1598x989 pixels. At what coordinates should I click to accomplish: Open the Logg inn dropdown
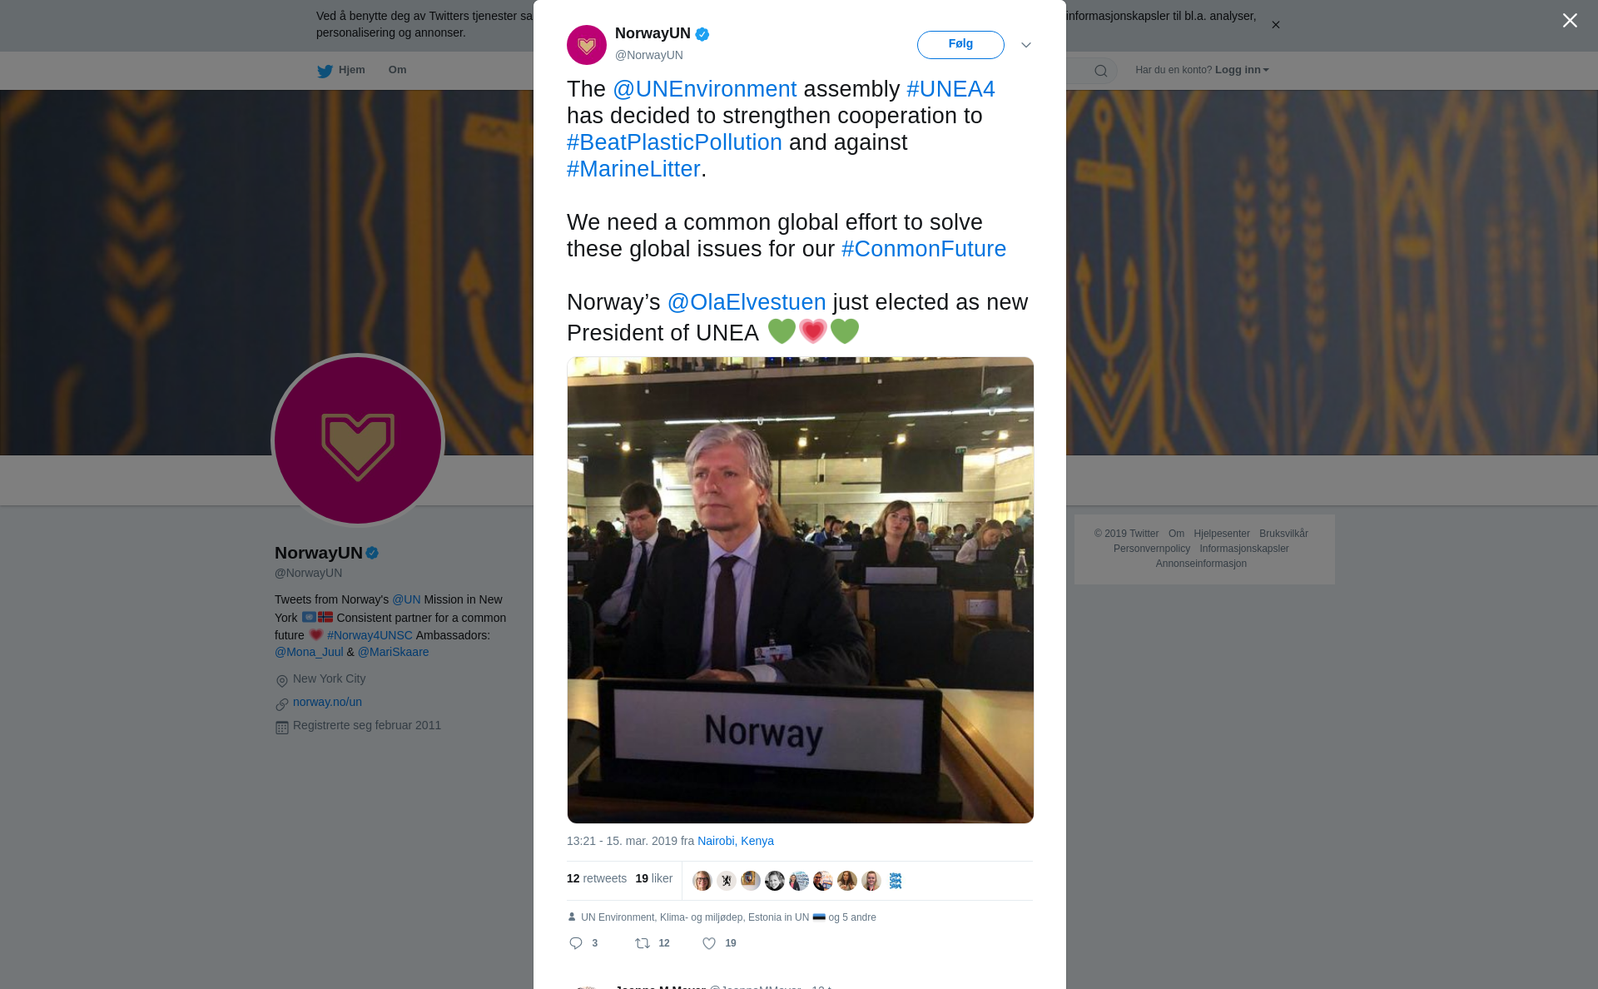pyautogui.click(x=1242, y=70)
